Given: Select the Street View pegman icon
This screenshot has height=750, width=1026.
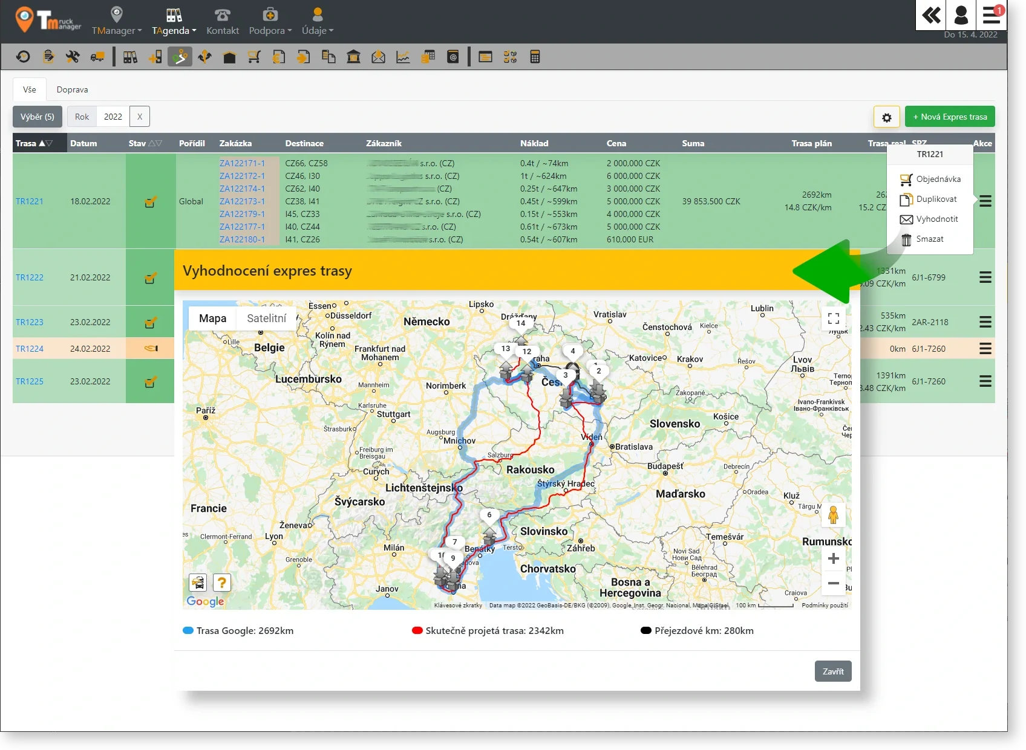Looking at the screenshot, I should coord(833,515).
